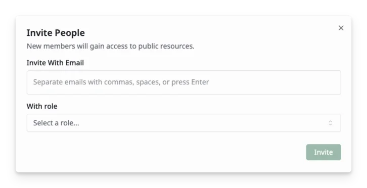Close the Invite People dialog
The width and height of the screenshot is (367, 188).
pyautogui.click(x=341, y=28)
